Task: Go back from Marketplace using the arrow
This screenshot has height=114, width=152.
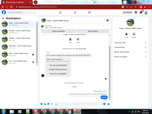Action: click(x=3, y=18)
